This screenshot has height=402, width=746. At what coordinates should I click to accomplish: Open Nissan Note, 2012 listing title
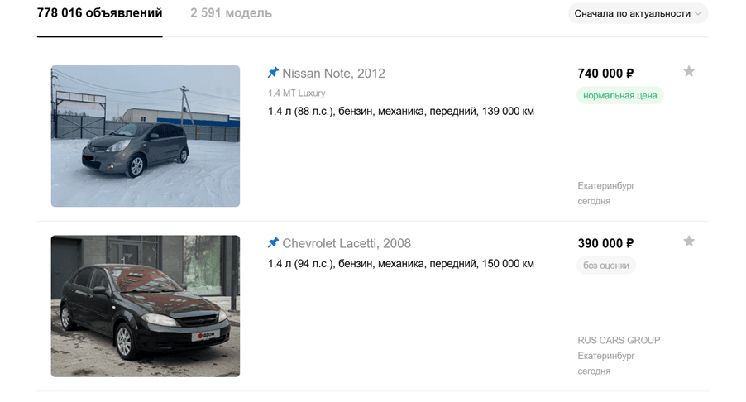pos(333,74)
